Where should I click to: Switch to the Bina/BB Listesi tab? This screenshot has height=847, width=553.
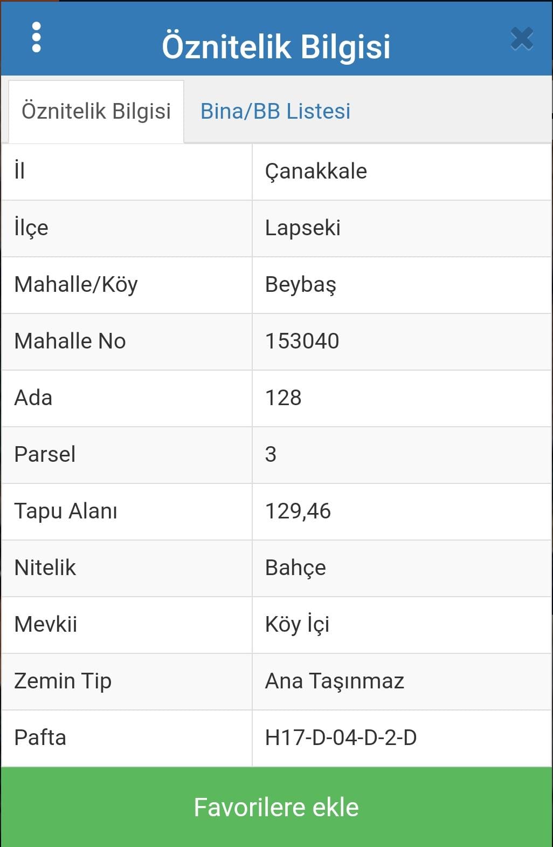point(275,111)
